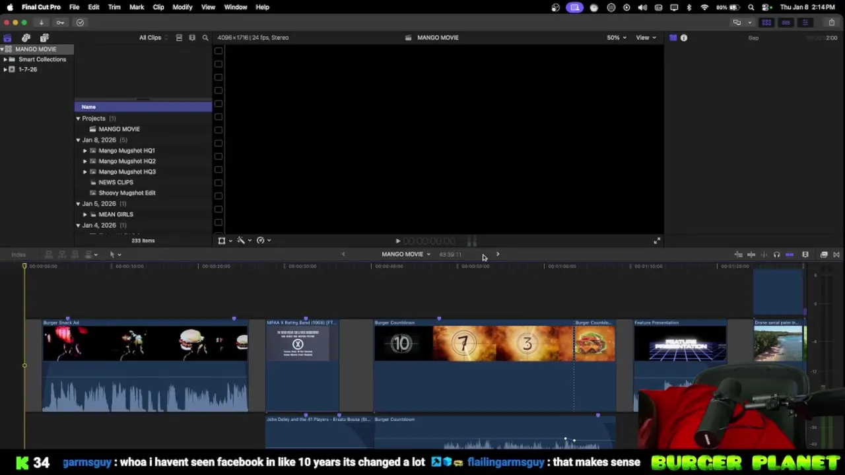Viewport: 845px width, 475px height.
Task: Open the Mark menu
Action: (x=137, y=7)
